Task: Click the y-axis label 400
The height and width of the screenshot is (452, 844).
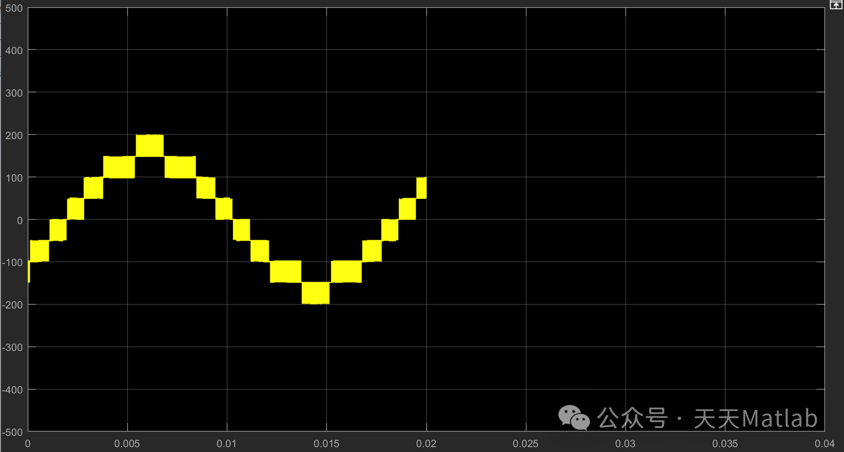Action: coord(14,51)
